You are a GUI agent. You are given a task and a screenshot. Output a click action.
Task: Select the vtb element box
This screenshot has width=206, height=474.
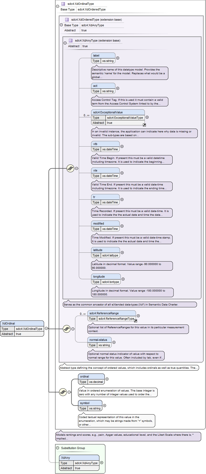click(x=105, y=147)
